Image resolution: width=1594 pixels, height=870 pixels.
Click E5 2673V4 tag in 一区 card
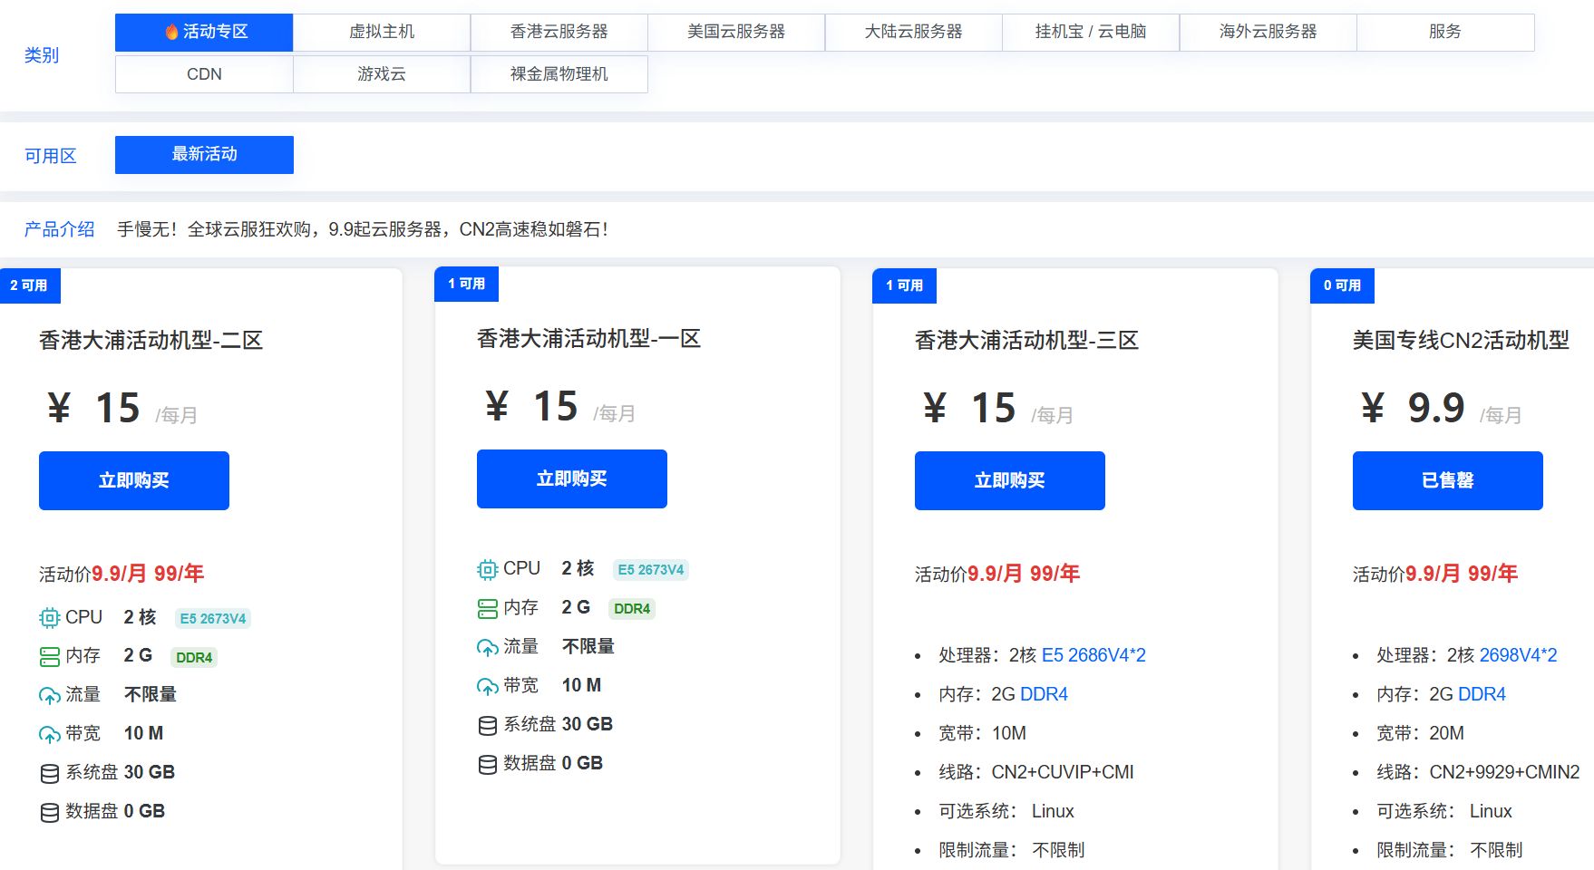coord(650,570)
